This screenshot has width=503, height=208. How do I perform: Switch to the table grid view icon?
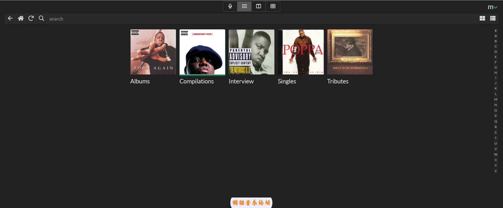[273, 6]
